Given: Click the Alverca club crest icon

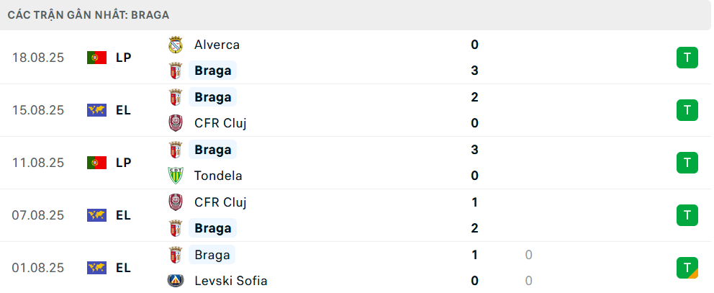Looking at the screenshot, I should tap(175, 45).
